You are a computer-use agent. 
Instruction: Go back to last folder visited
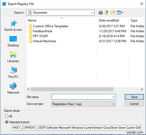101,13
